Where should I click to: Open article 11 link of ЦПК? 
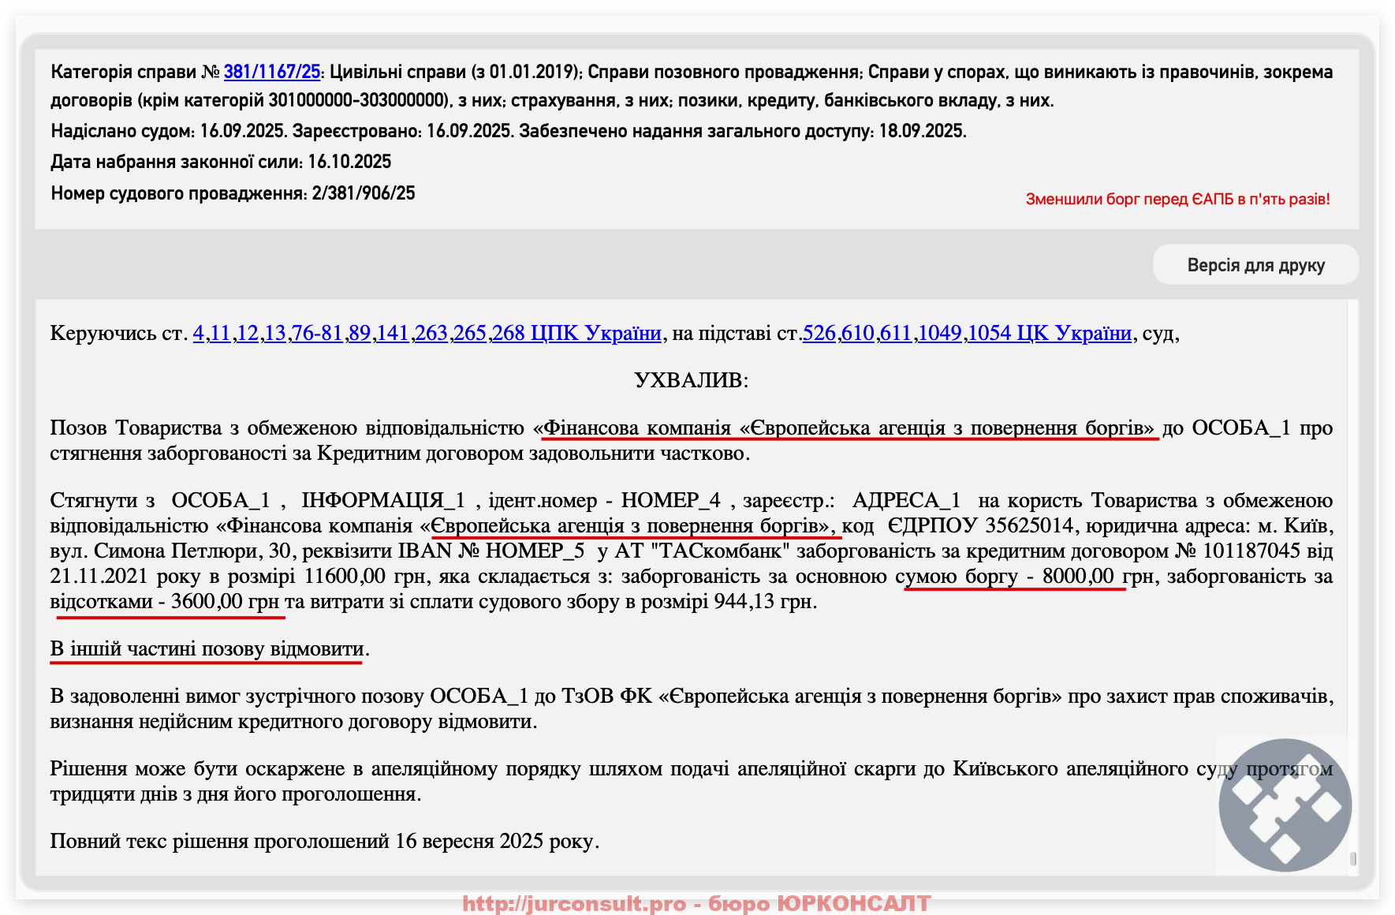click(220, 334)
